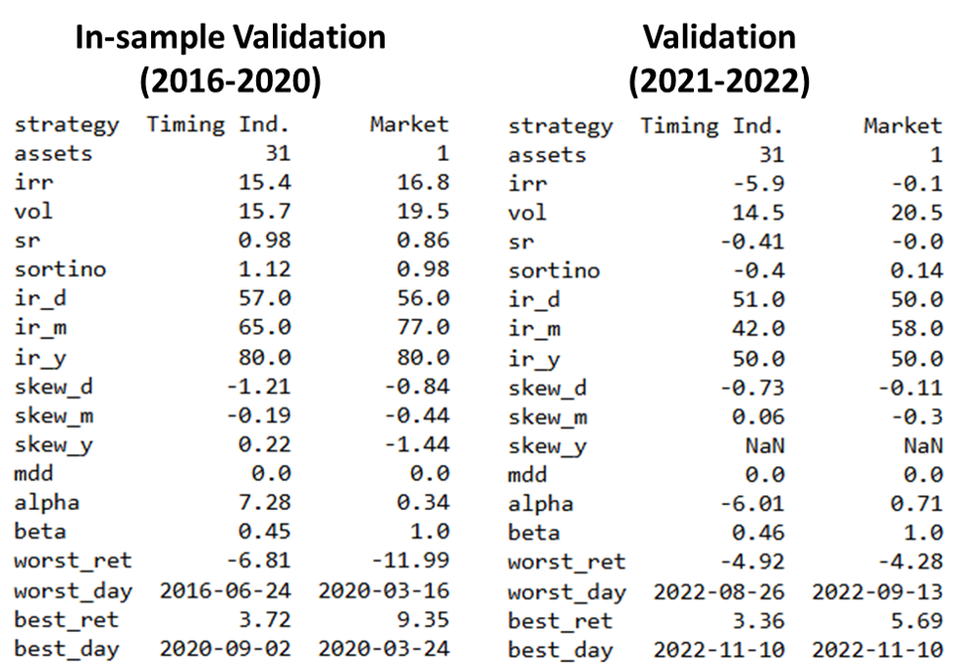954x671 pixels.
Task: Click the irr value 15.4
Action: tap(264, 182)
